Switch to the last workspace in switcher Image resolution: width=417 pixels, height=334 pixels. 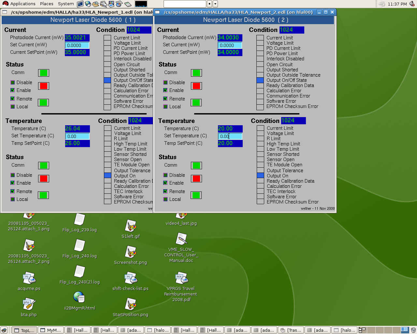(404, 330)
